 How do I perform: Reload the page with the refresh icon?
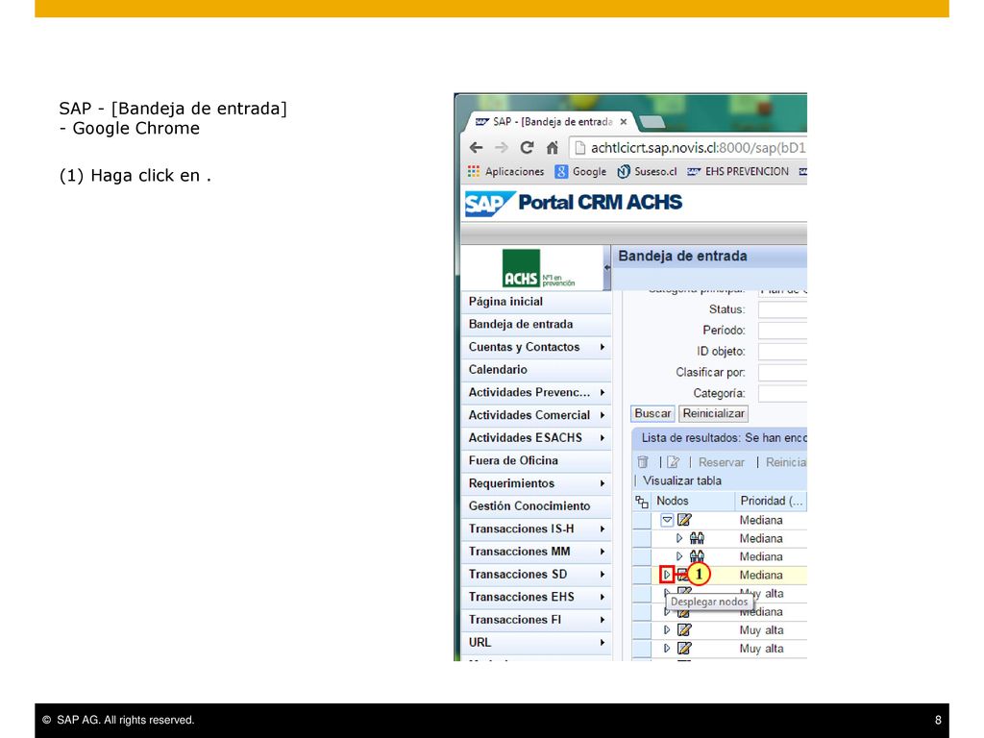(x=527, y=147)
